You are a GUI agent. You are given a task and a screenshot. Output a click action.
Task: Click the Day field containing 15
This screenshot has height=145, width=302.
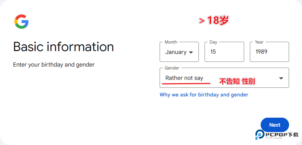pos(224,52)
